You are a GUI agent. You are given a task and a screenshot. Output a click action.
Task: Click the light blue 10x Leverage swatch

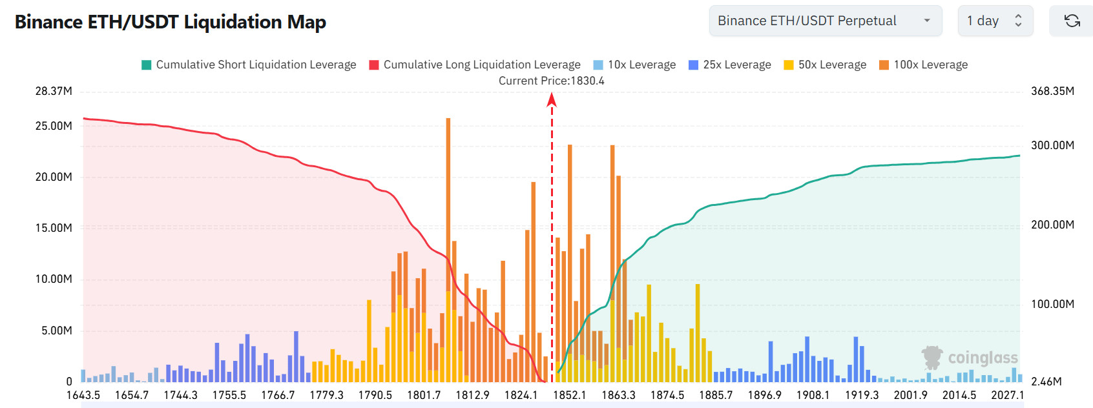[x=598, y=65]
